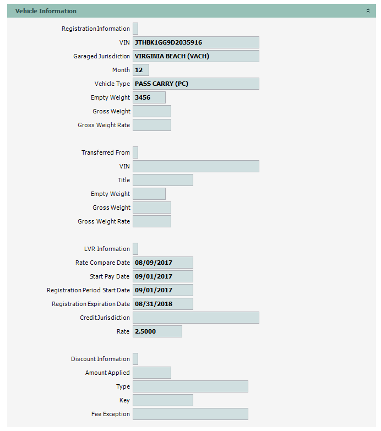Click the Registration Expiration Date field
This screenshot has width=381, height=431.
pyautogui.click(x=162, y=304)
